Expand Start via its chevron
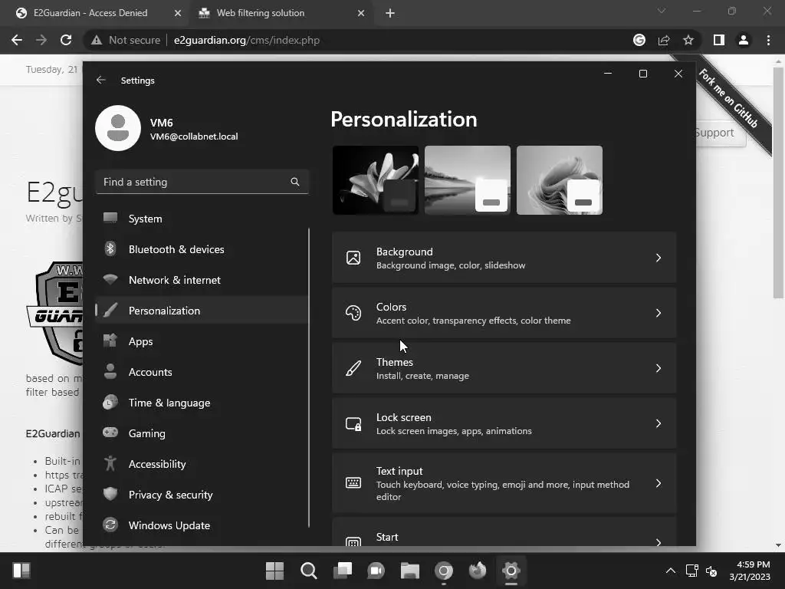The height and width of the screenshot is (589, 785). pyautogui.click(x=659, y=542)
